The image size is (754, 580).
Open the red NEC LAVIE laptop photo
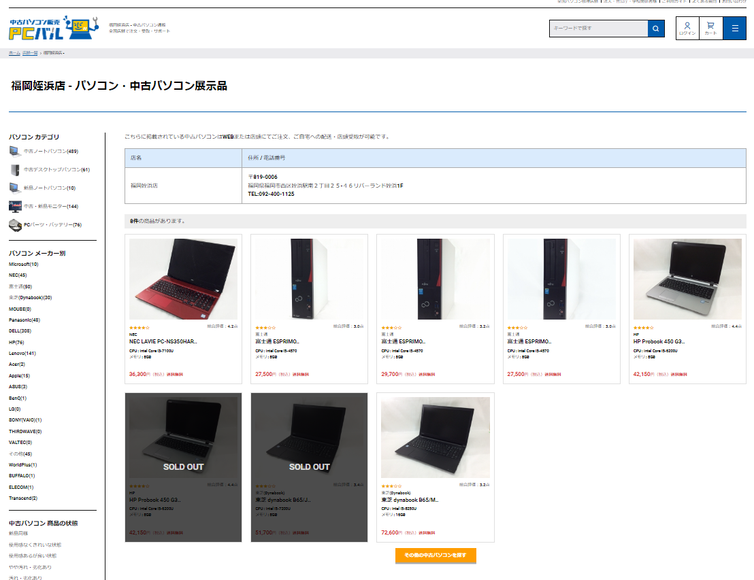[x=183, y=279]
